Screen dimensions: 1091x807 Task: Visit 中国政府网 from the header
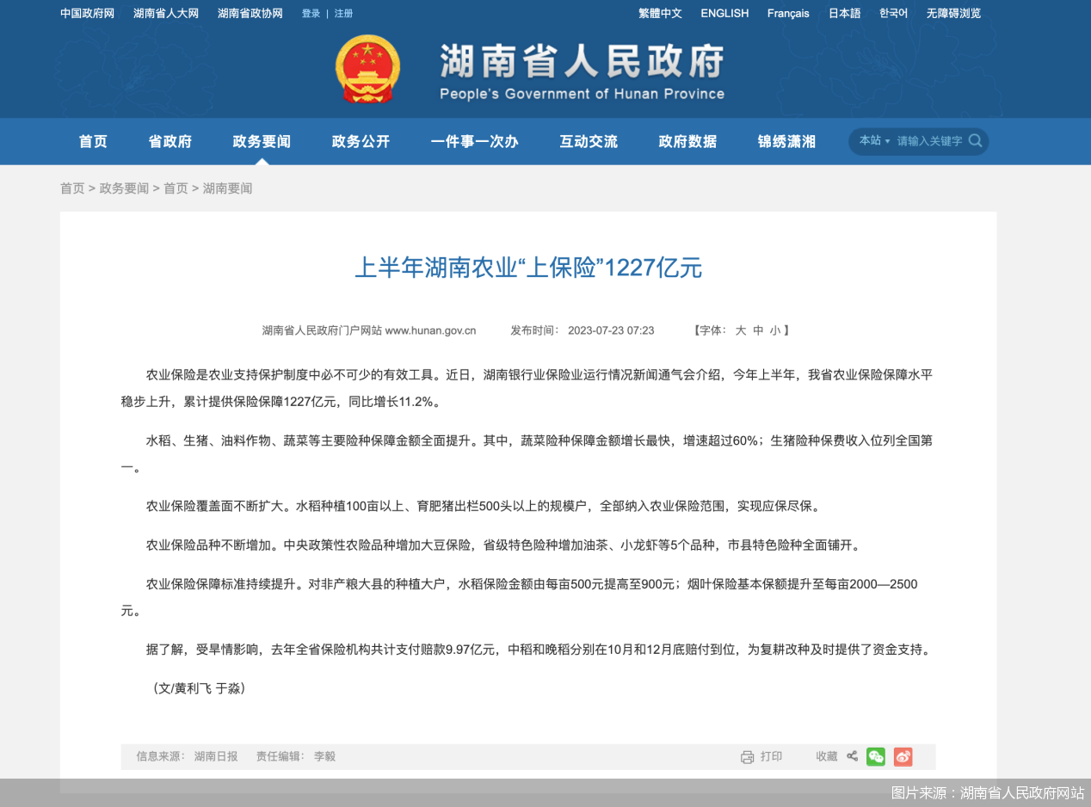click(x=86, y=13)
